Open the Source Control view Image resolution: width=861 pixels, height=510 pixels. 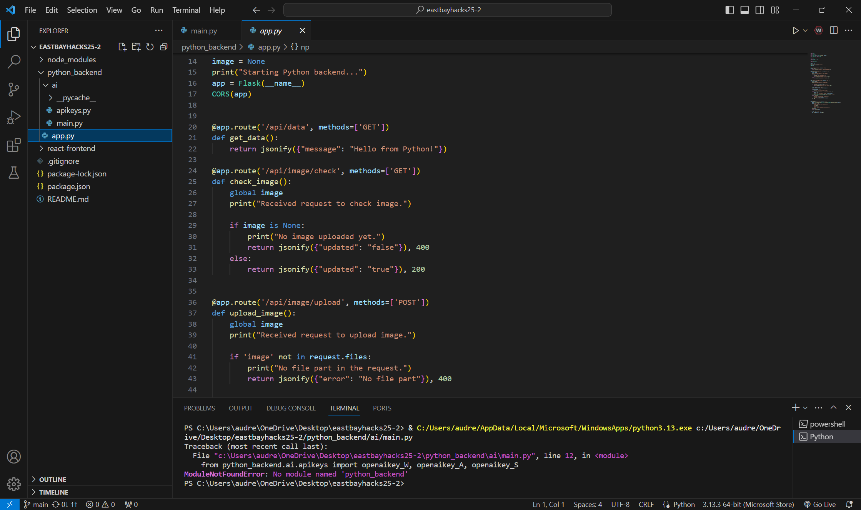point(13,89)
